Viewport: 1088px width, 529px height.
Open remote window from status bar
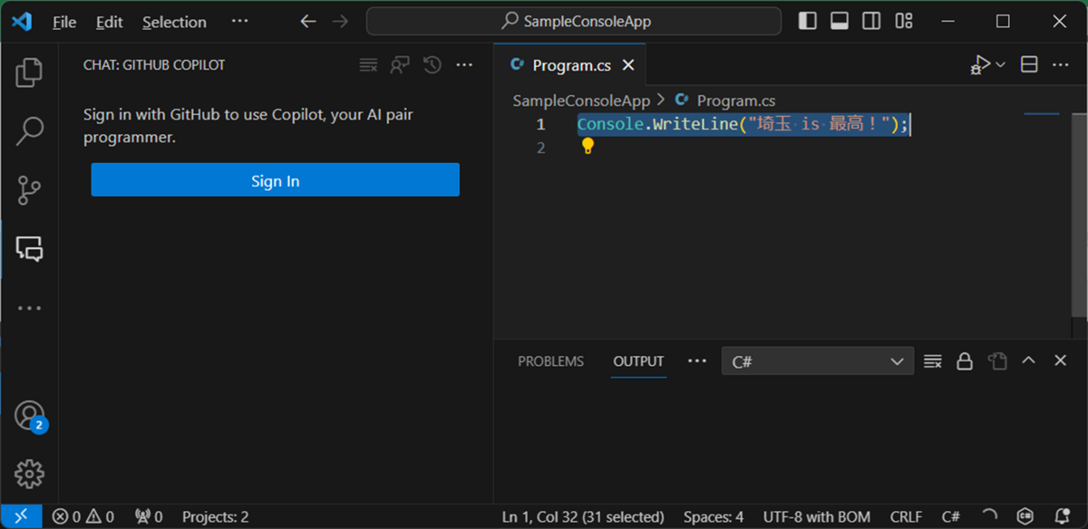click(x=22, y=516)
